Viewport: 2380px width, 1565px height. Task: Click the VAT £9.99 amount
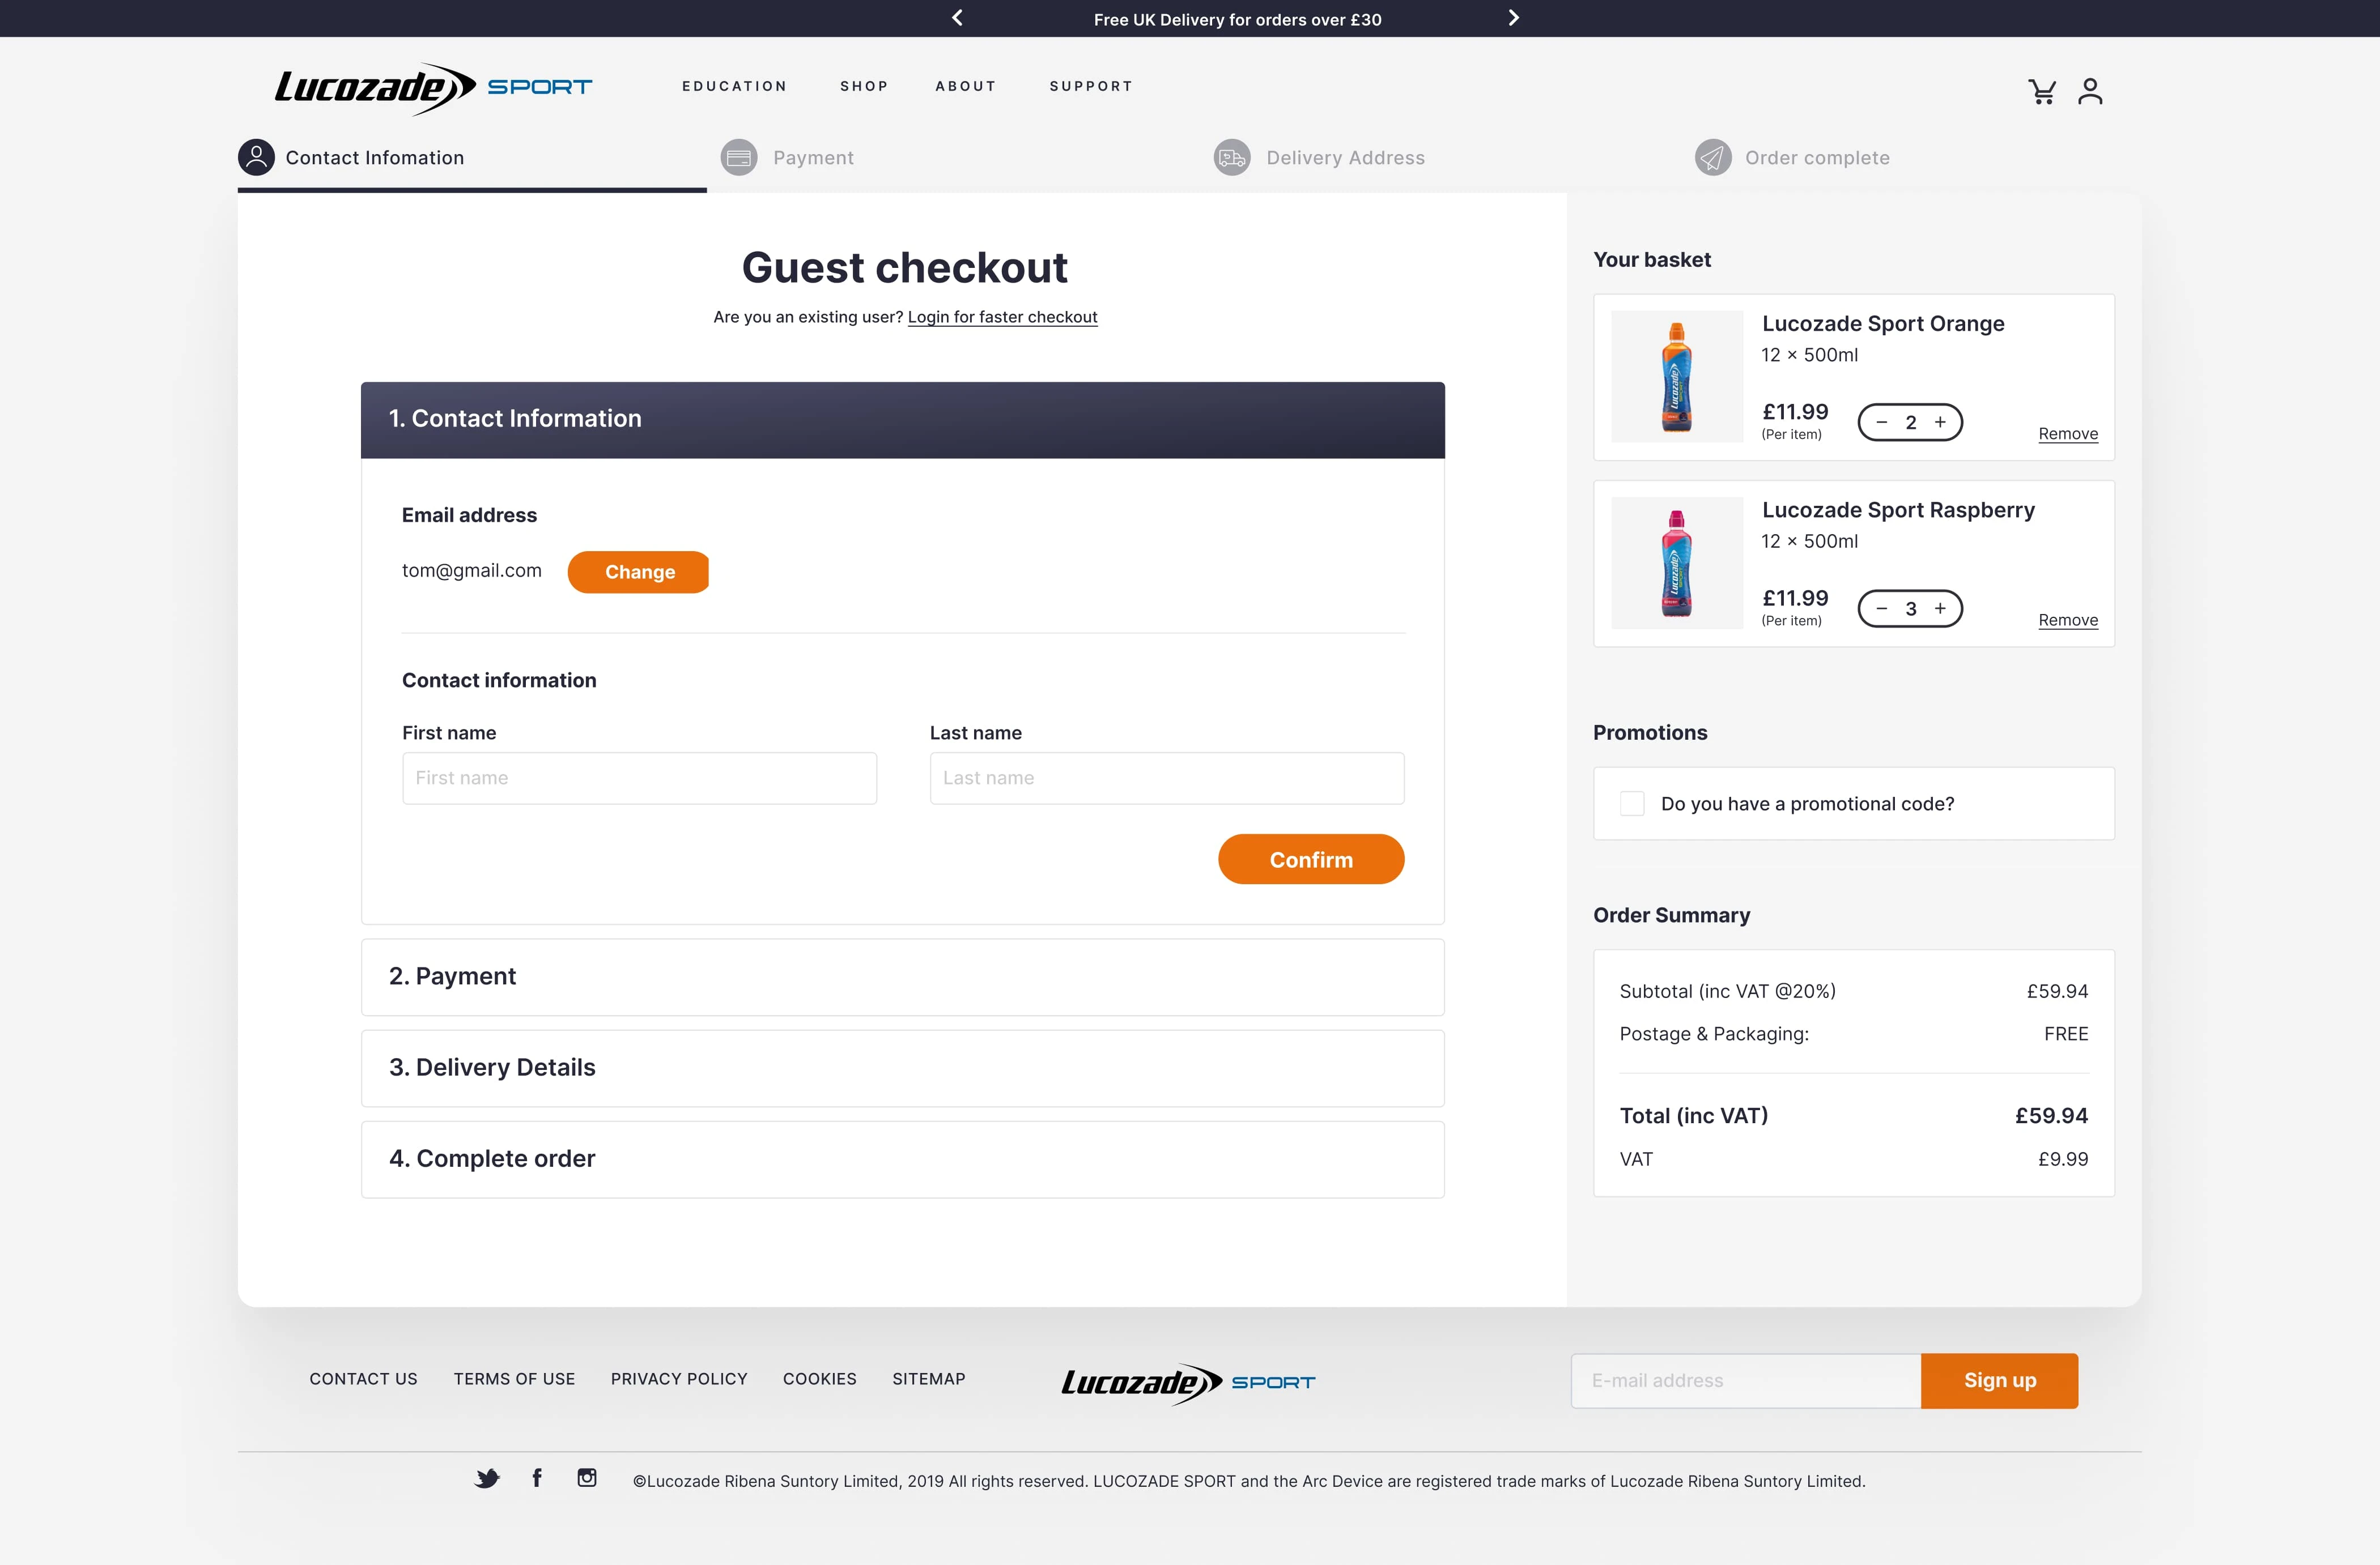tap(2063, 1159)
